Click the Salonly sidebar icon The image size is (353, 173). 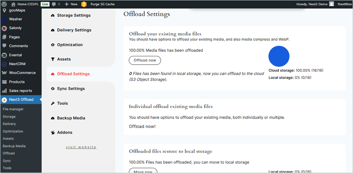(4, 28)
